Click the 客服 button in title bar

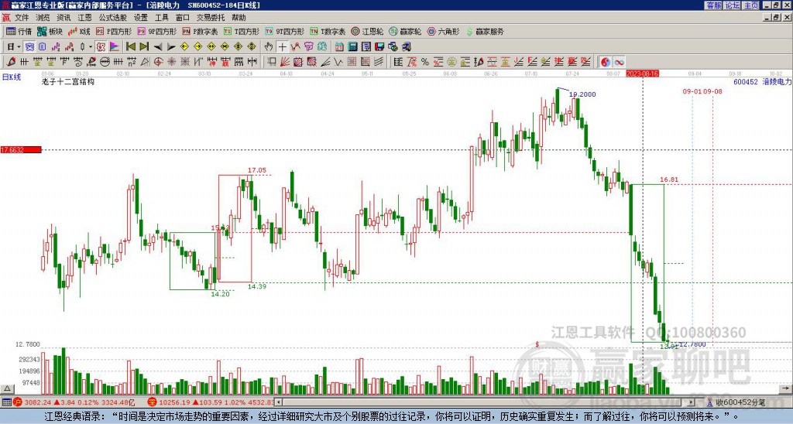coord(714,5)
